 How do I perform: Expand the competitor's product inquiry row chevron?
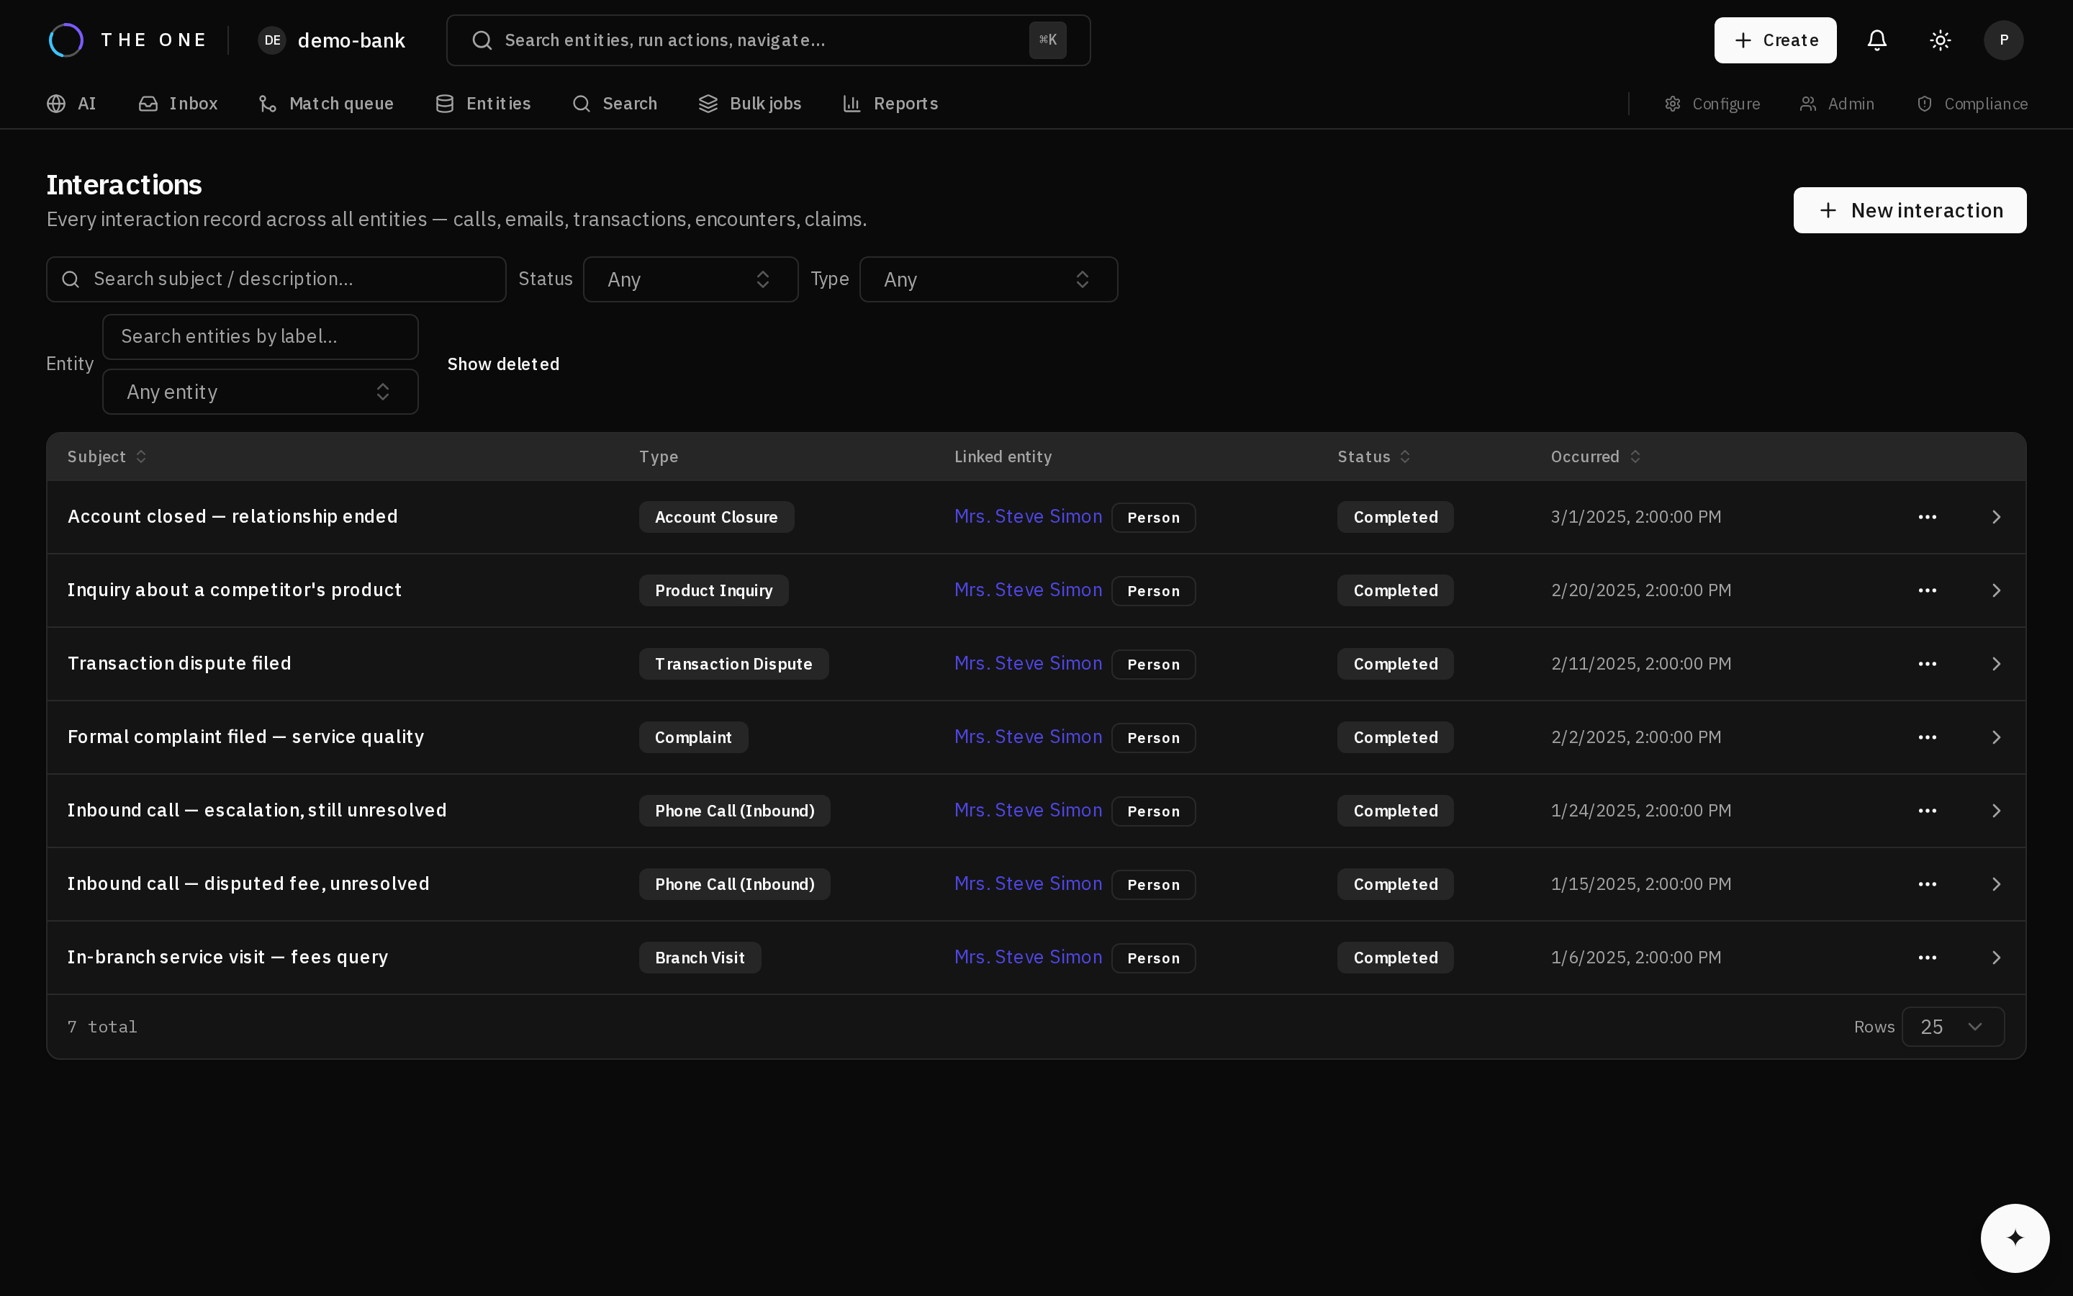pyautogui.click(x=1996, y=590)
